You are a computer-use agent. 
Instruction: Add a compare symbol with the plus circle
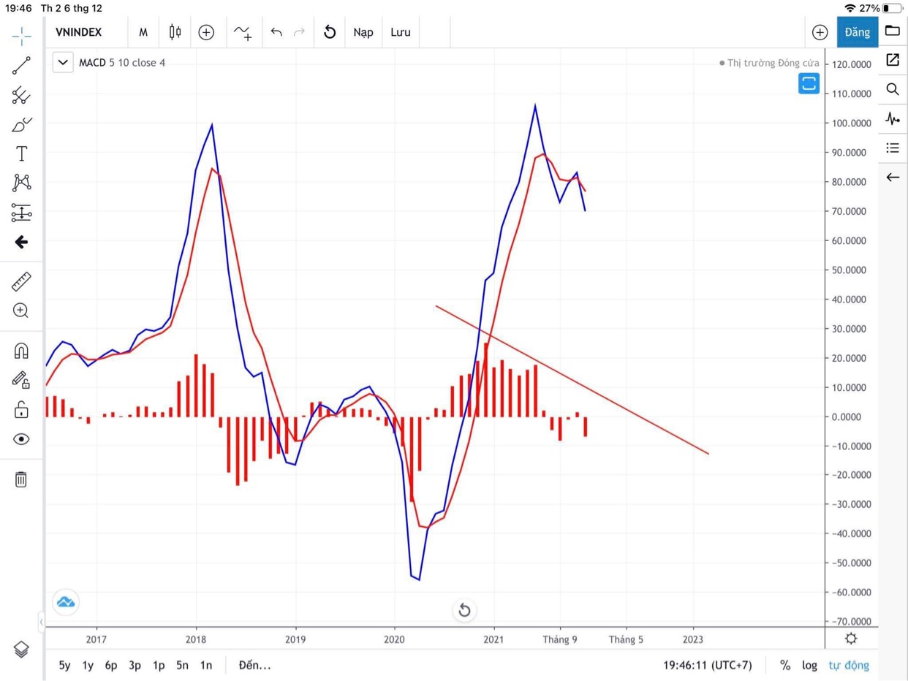click(206, 32)
